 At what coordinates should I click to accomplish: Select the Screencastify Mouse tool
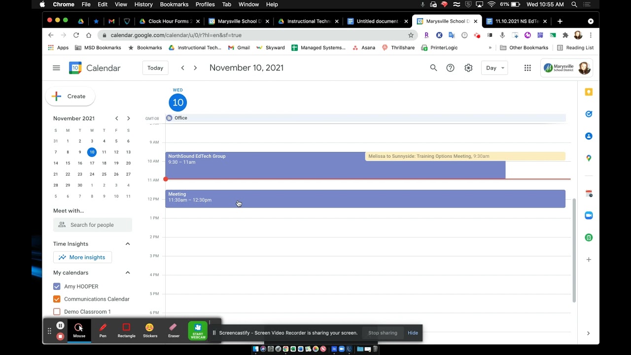coord(79,330)
